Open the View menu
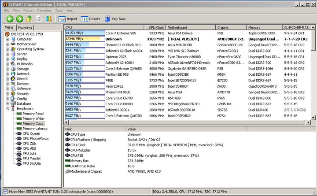This screenshot has height=196, width=317. (x=16, y=11)
